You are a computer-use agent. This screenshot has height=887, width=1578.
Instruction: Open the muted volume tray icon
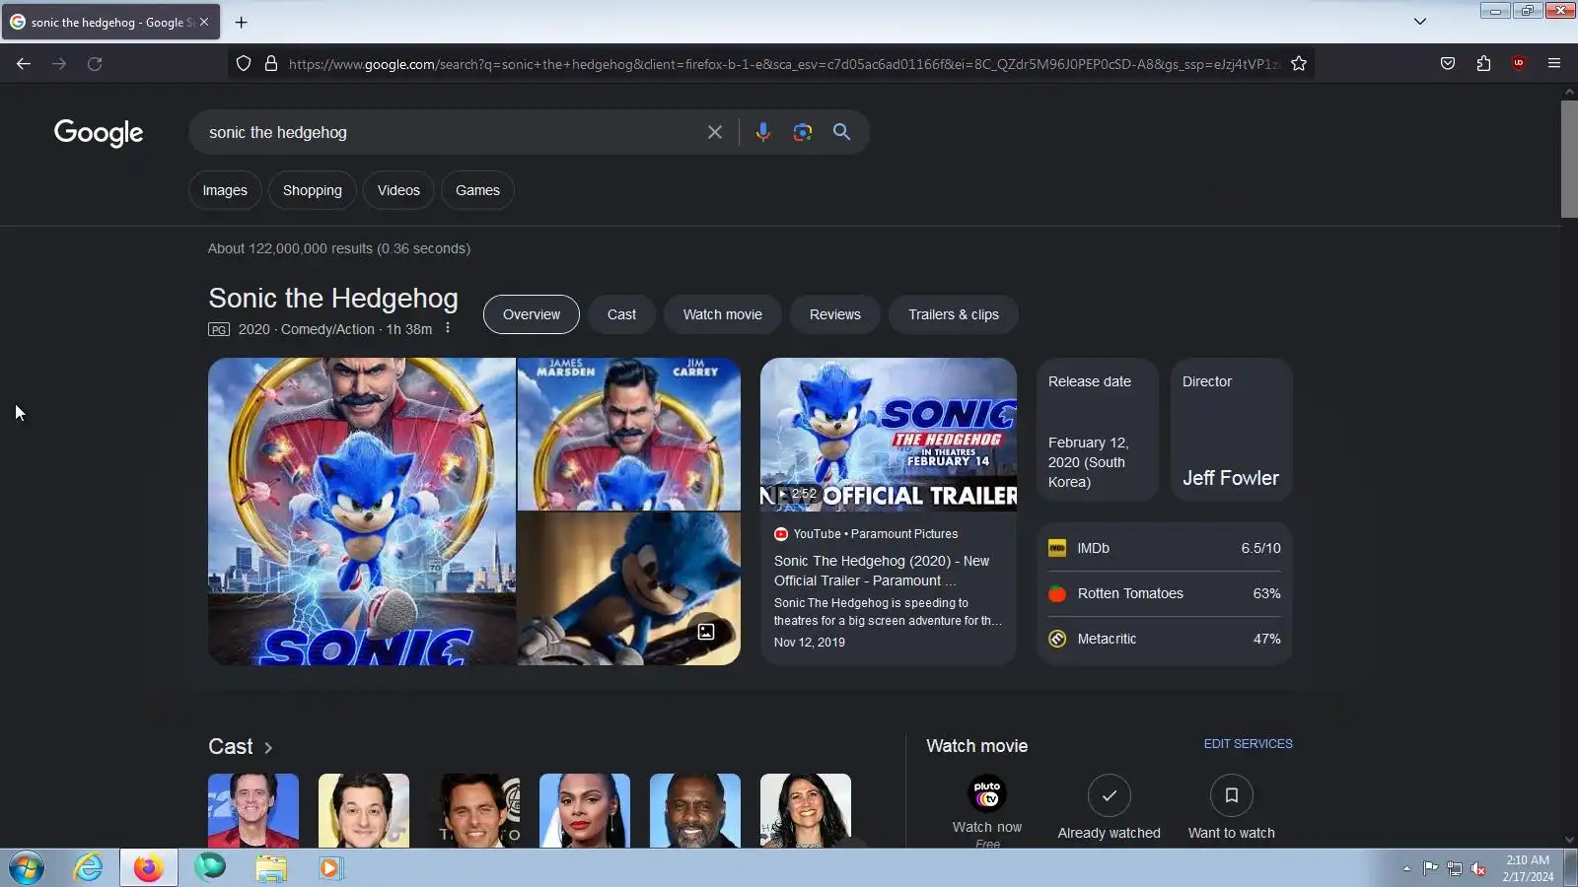click(1478, 868)
